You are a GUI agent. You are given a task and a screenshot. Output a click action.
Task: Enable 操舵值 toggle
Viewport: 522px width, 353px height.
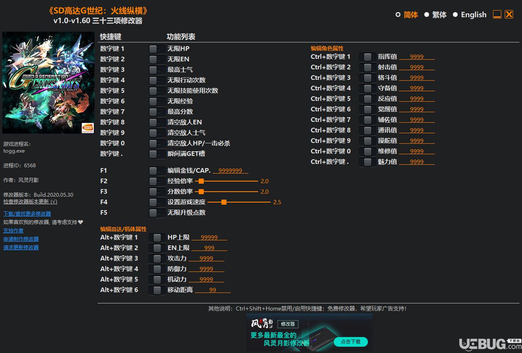(x=368, y=141)
